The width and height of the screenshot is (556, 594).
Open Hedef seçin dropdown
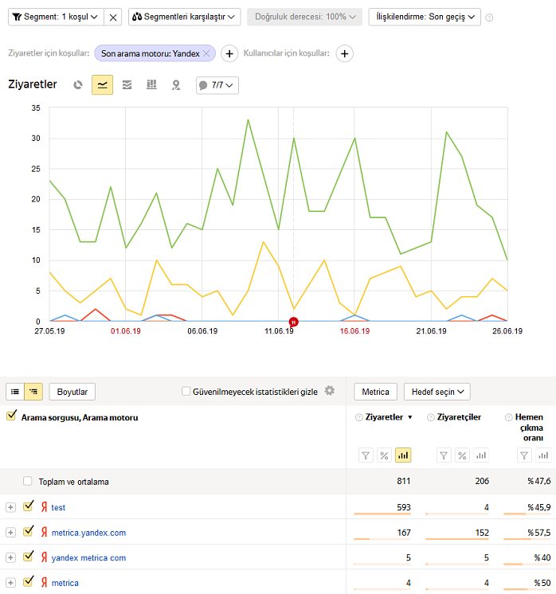coord(437,392)
